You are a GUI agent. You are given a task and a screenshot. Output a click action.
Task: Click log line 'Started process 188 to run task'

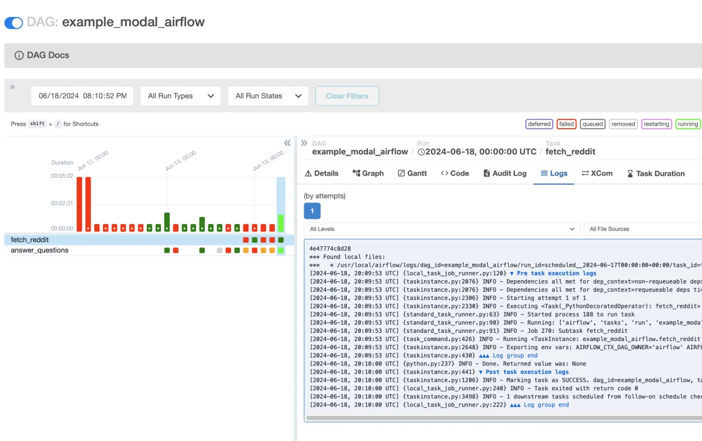point(472,314)
